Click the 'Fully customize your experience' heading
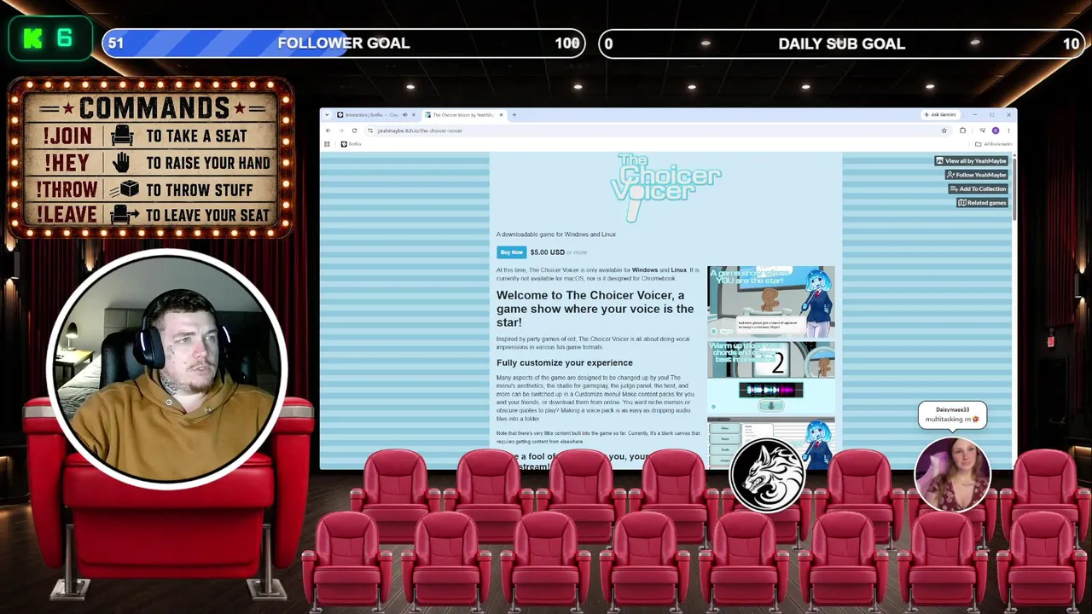Screen dimensions: 1092x614 [565, 362]
